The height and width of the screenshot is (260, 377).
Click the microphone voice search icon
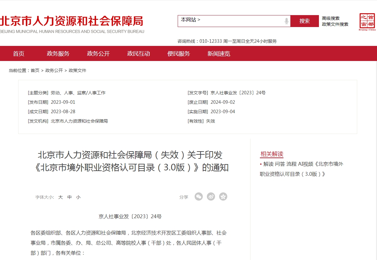[x=286, y=21]
